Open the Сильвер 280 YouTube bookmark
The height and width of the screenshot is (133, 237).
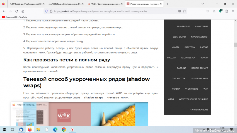pyautogui.click(x=14, y=17)
